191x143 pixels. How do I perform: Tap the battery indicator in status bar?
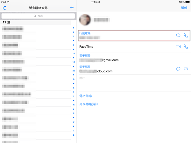187,2
